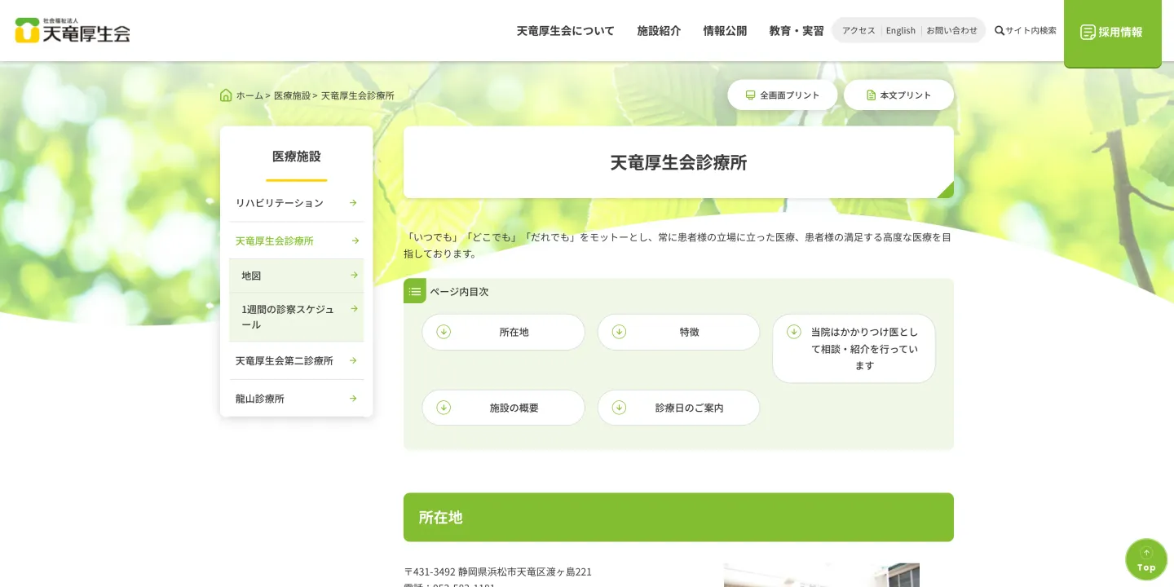Open 地図 sub-item in sidebar
This screenshot has width=1174, height=587.
click(x=296, y=276)
